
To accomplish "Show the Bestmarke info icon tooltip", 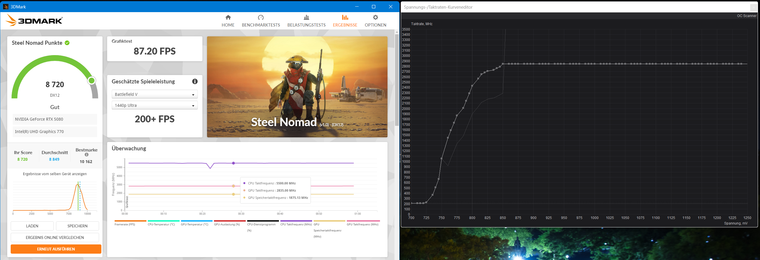I will pyautogui.click(x=86, y=154).
